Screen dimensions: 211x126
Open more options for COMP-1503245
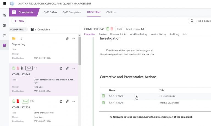(x=74, y=68)
